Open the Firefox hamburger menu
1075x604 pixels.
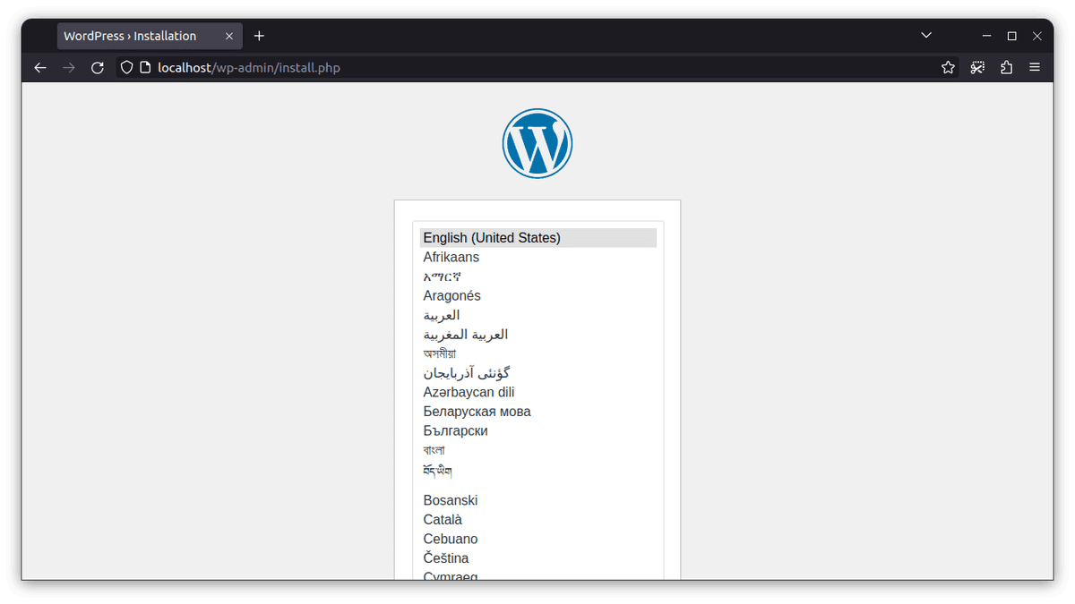click(x=1035, y=67)
